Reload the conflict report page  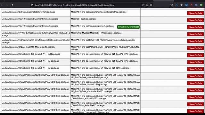click(x=12, y=5)
